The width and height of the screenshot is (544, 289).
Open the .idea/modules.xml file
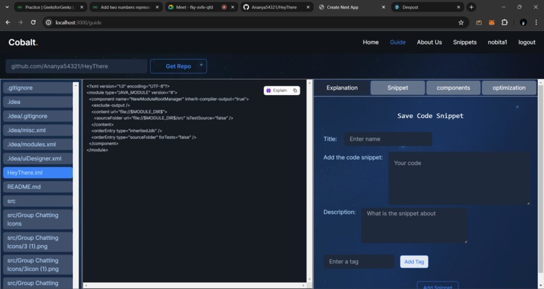pyautogui.click(x=38, y=144)
